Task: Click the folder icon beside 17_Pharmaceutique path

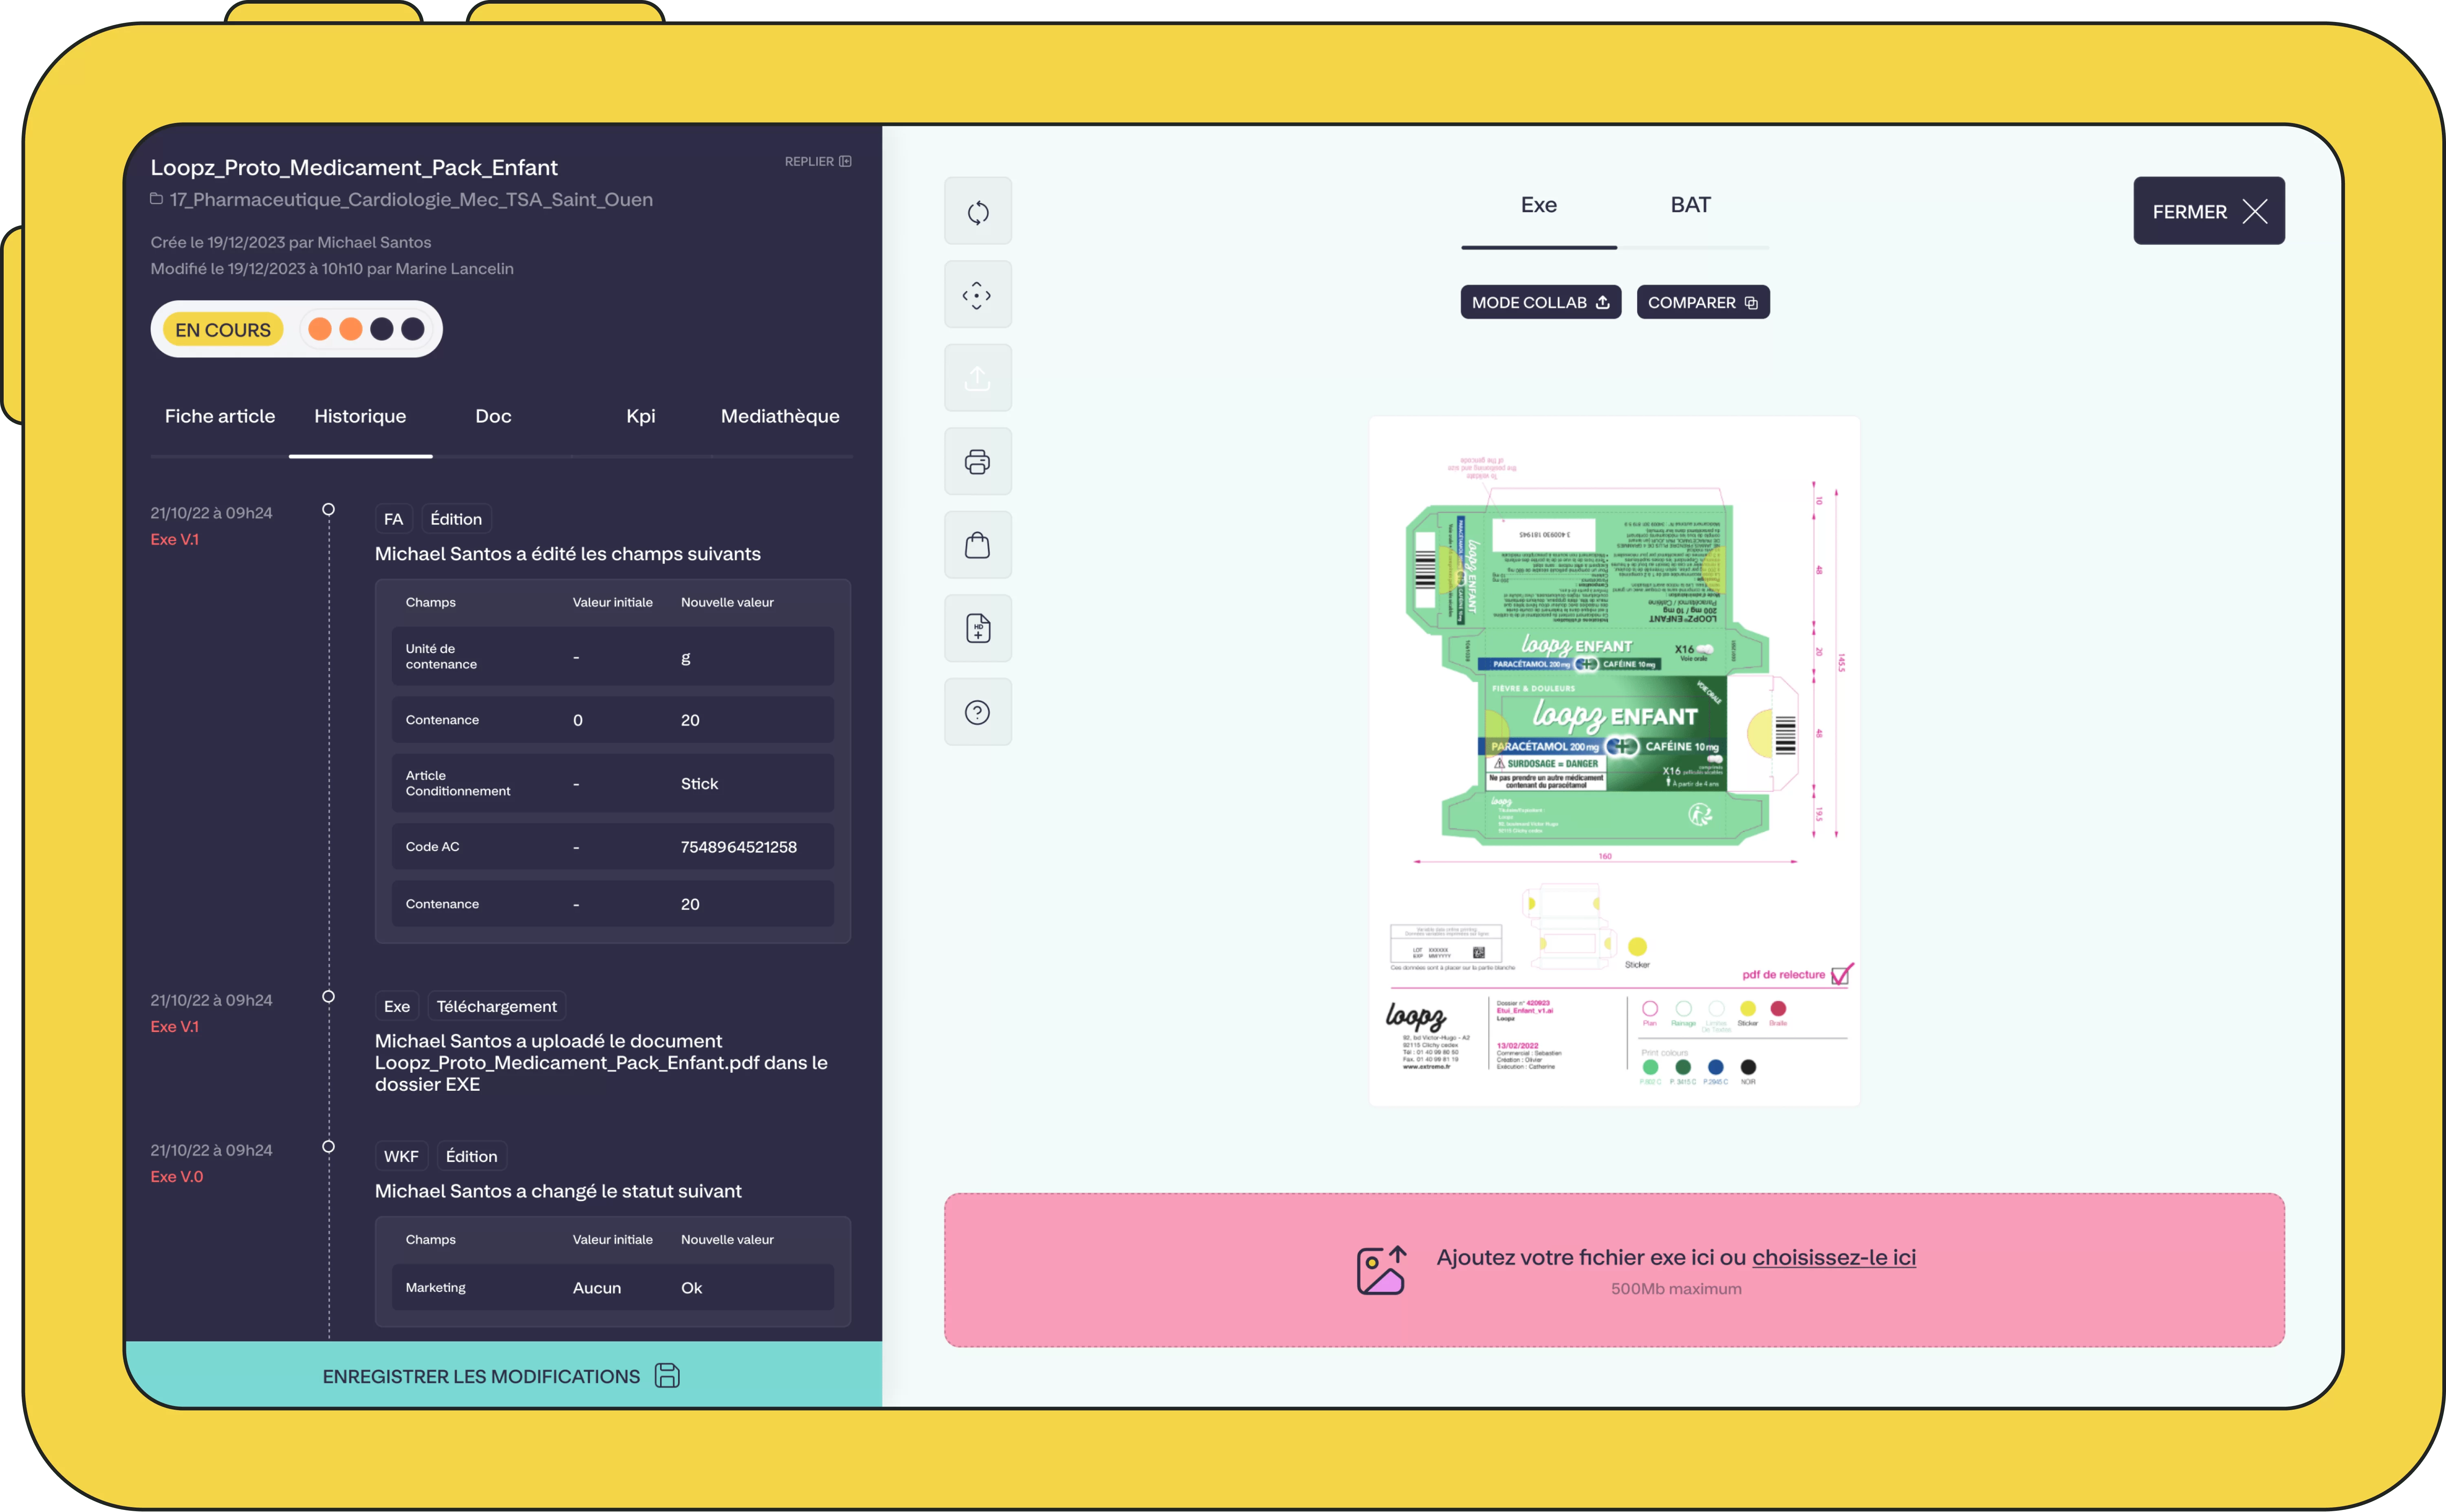Action: [157, 199]
